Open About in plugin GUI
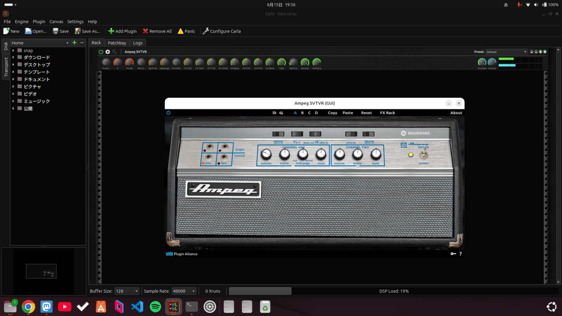The width and height of the screenshot is (562, 316). (x=456, y=113)
